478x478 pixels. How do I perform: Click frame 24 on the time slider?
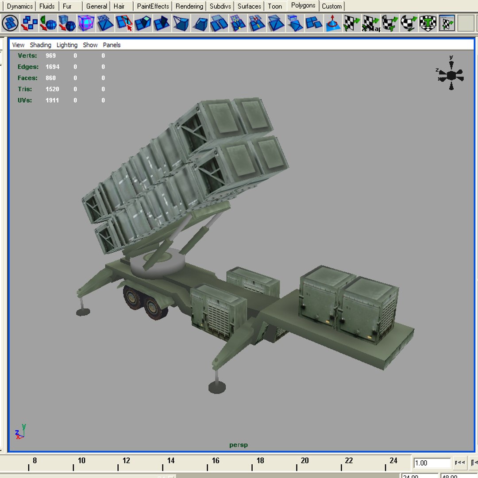[x=393, y=460]
